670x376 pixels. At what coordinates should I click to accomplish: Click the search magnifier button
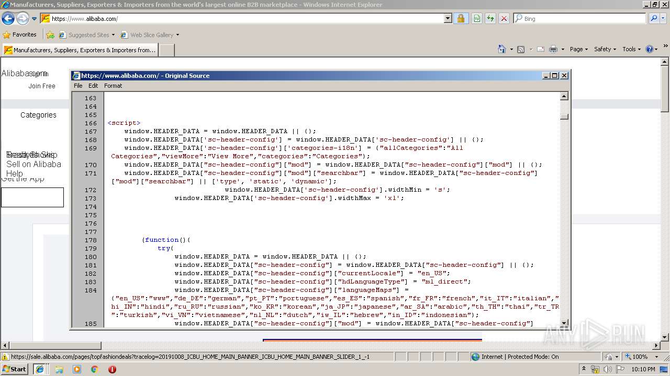[653, 19]
